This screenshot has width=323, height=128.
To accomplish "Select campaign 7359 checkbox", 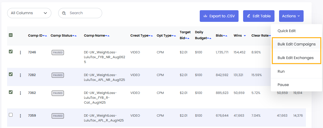I will click(11, 115).
